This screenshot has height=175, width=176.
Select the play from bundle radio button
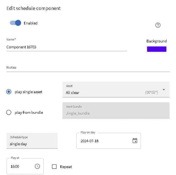(x=9, y=112)
